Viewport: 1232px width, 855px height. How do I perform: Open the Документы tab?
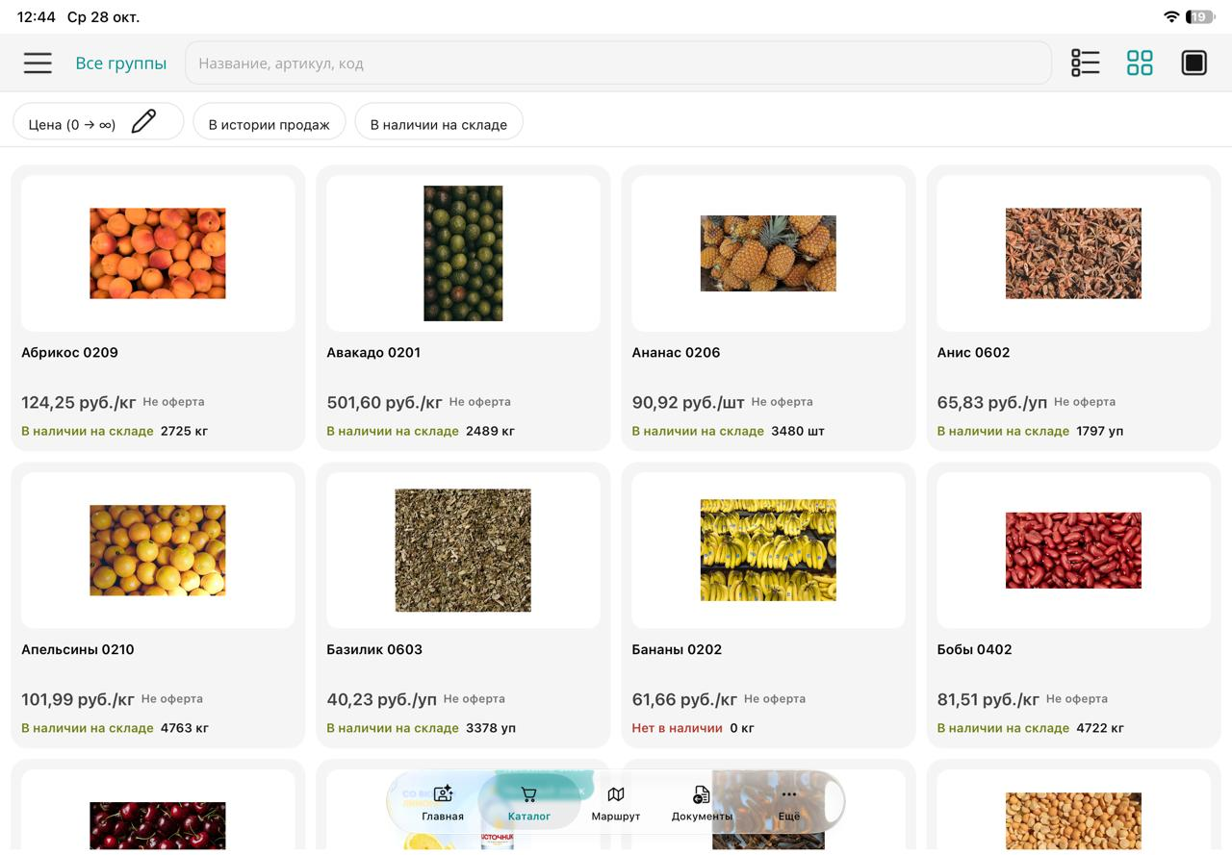pos(702,803)
